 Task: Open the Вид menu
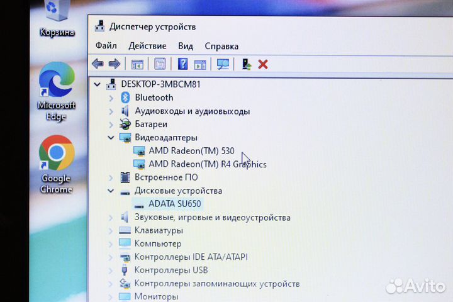186,46
